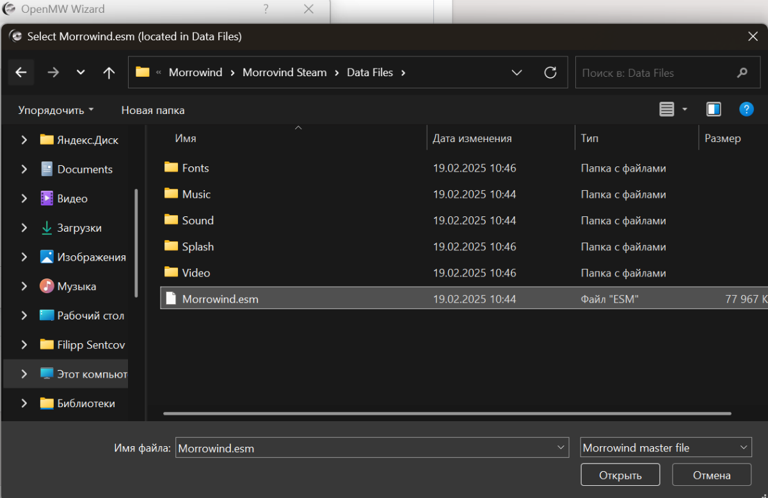The width and height of the screenshot is (768, 498).
Task: Expand the Этот компьютер tree node
Action: tap(24, 374)
